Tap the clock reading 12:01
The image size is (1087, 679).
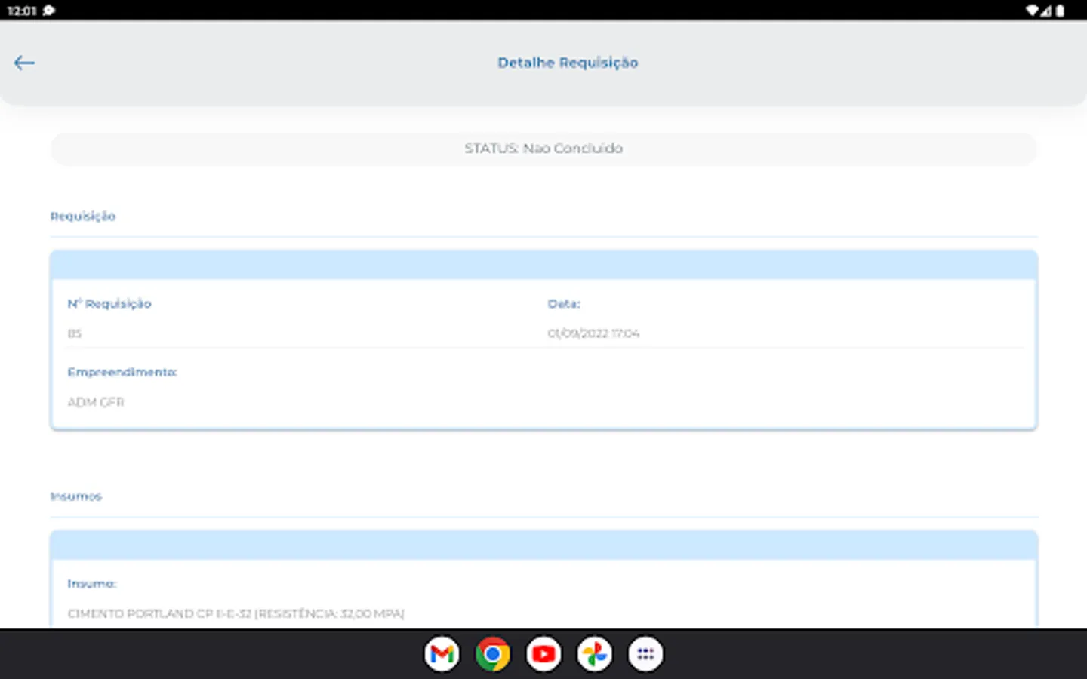22,11
